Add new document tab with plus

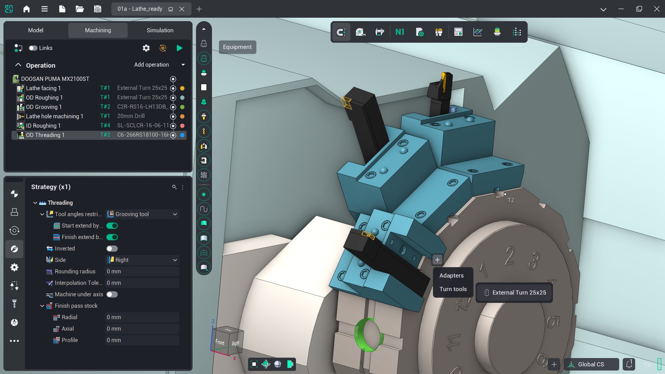199,9
